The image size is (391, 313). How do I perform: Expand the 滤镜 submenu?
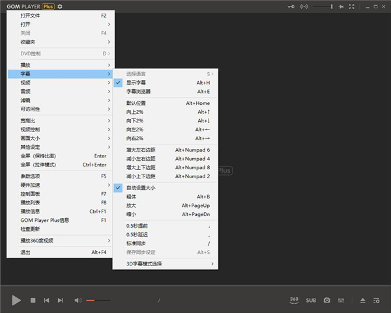pyautogui.click(x=61, y=100)
